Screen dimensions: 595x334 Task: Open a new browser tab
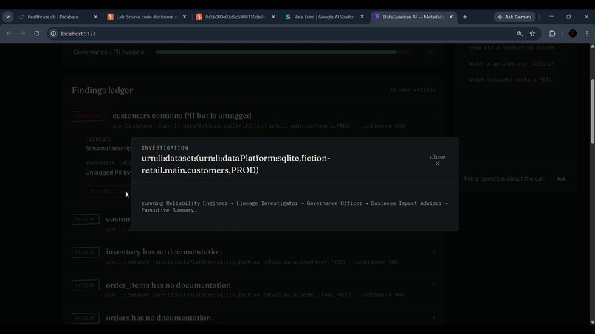click(x=465, y=17)
